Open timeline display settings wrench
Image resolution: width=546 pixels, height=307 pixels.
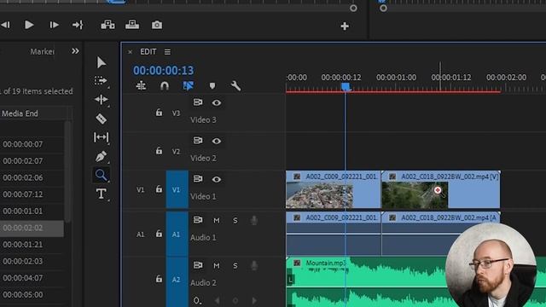235,86
